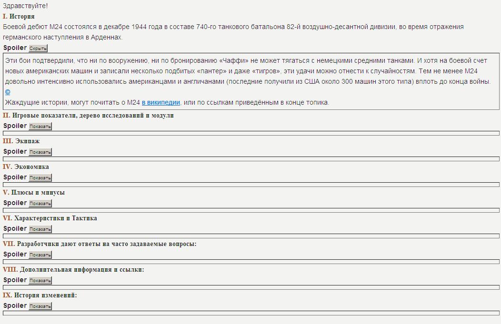Click the 'V. Плюсы и минусы' heading

[34, 193]
